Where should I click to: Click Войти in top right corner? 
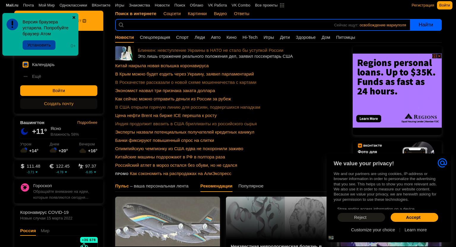[444, 5]
